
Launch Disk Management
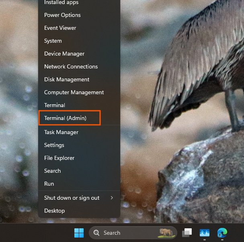pyautogui.click(x=79, y=80)
